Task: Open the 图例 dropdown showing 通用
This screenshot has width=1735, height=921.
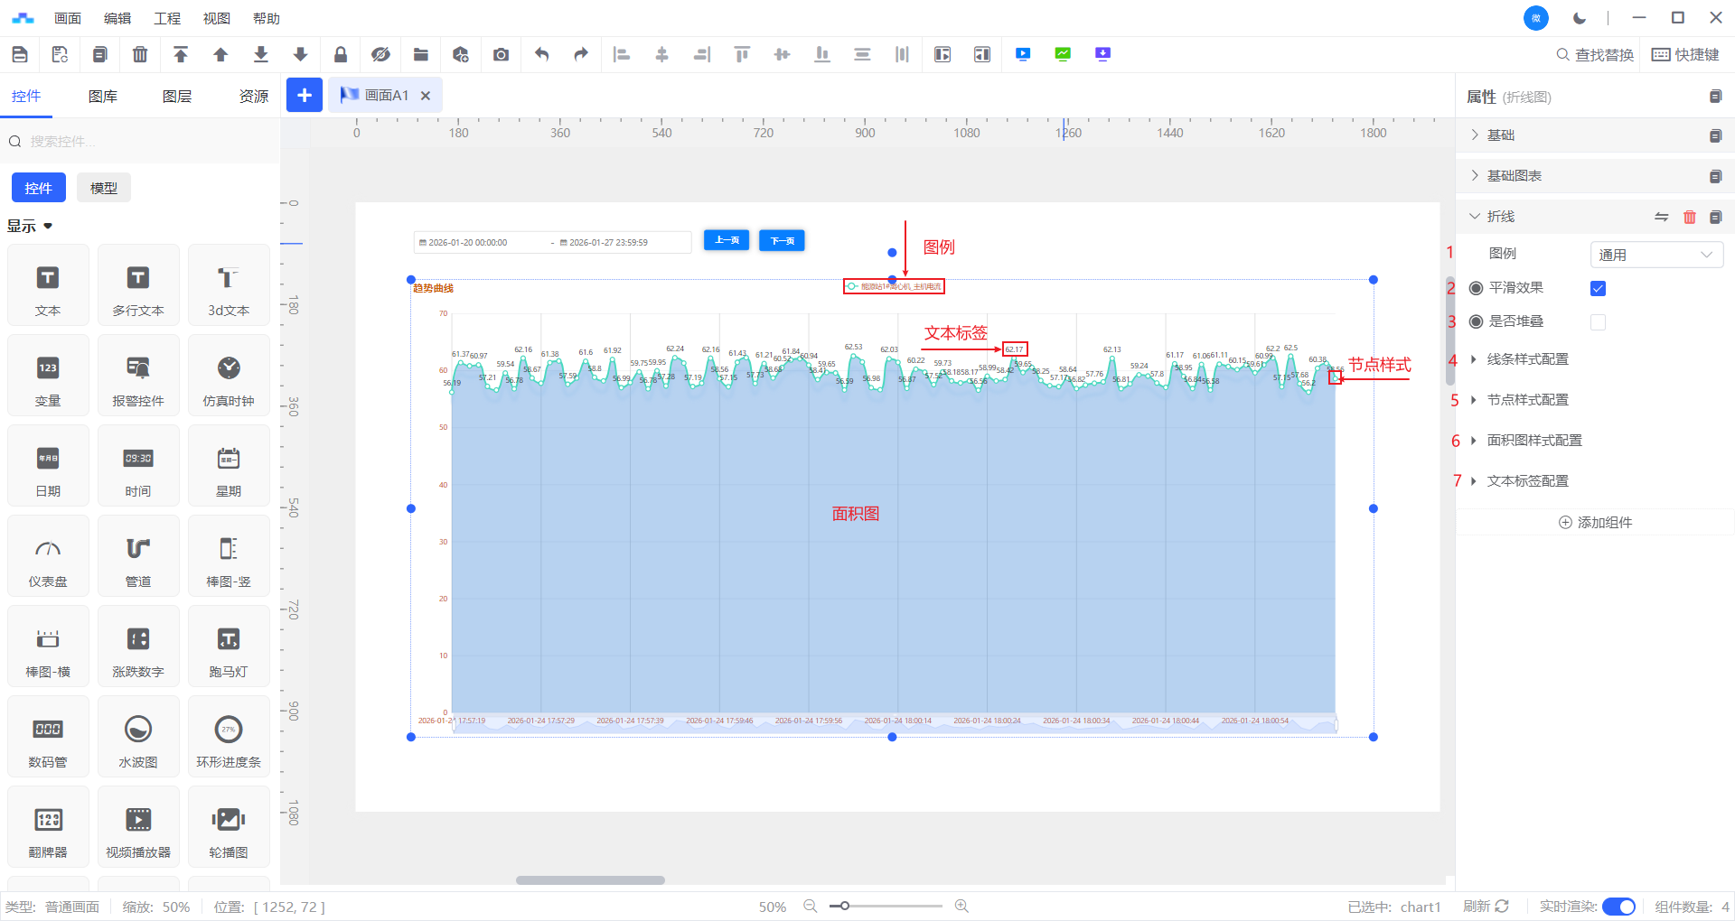Action: point(1655,255)
